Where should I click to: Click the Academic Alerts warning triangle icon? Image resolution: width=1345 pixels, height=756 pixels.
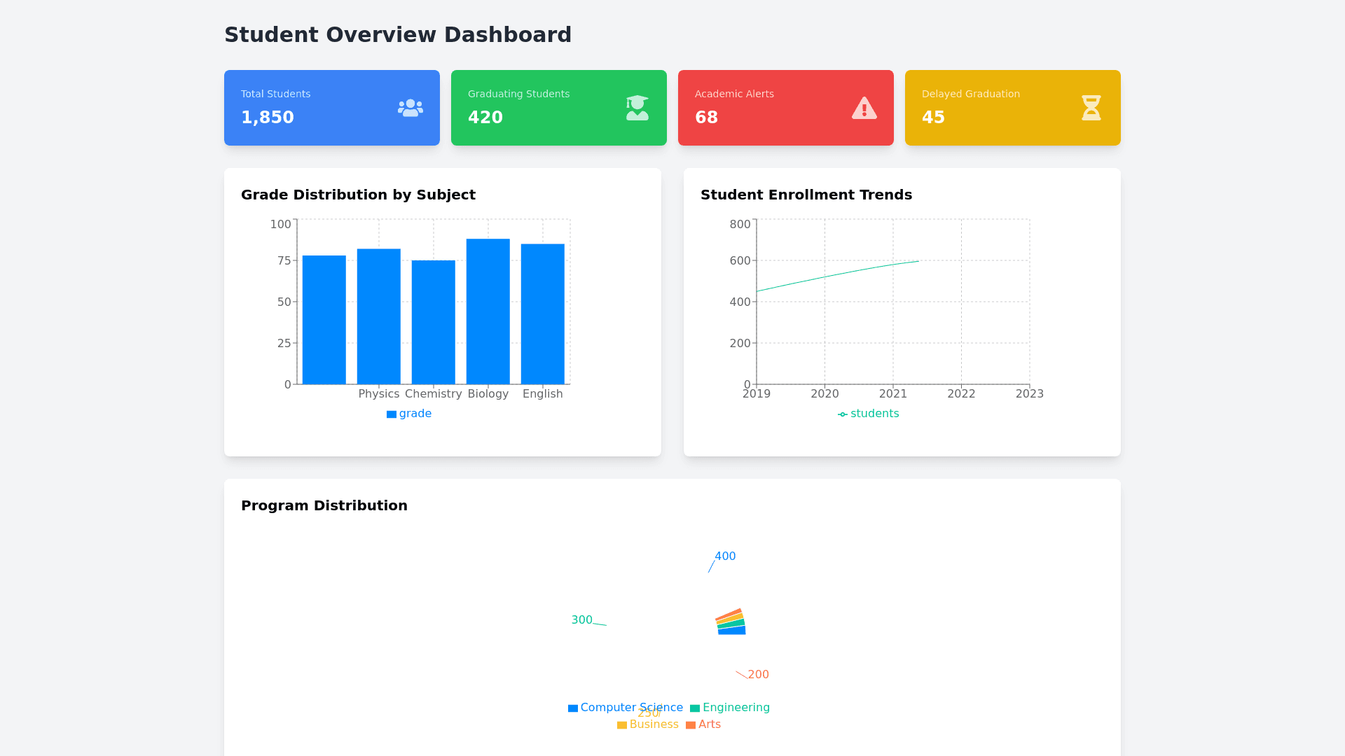(x=864, y=108)
